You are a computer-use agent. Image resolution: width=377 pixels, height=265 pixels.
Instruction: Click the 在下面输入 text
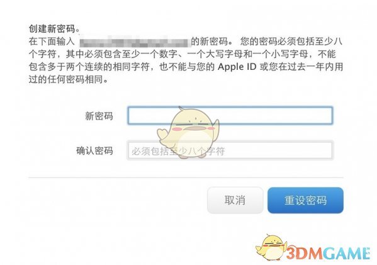click(52, 42)
